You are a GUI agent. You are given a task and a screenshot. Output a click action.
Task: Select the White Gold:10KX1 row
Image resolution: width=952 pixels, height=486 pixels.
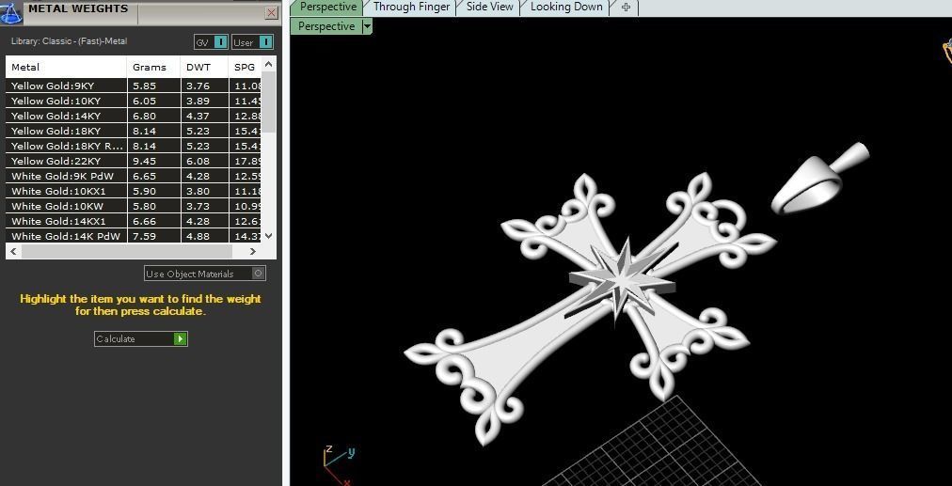(x=134, y=191)
